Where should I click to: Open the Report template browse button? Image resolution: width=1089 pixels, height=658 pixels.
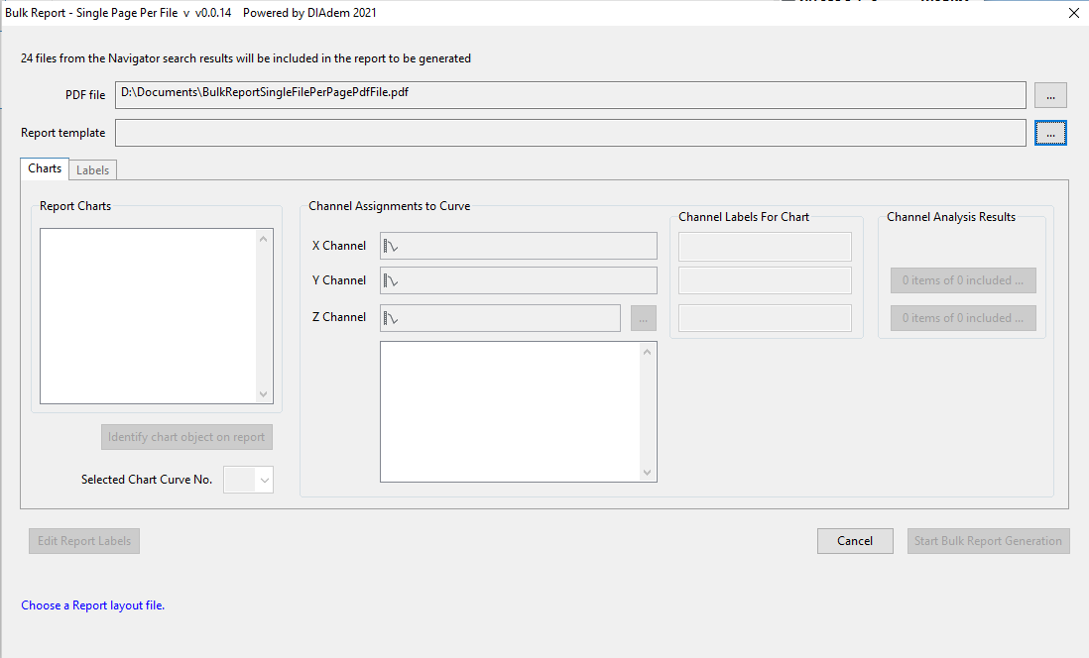coord(1050,133)
